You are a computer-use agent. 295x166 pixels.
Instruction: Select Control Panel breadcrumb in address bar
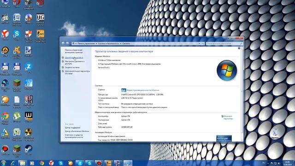[86, 43]
